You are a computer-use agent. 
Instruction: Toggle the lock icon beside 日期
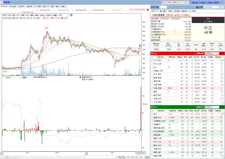pos(197,7)
